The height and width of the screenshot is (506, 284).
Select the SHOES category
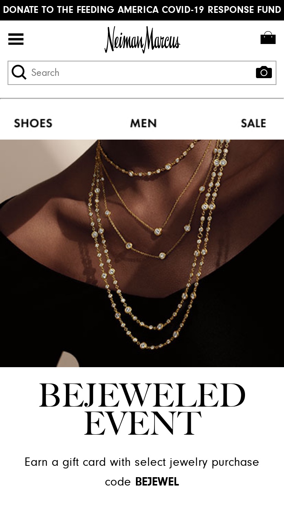pyautogui.click(x=33, y=123)
